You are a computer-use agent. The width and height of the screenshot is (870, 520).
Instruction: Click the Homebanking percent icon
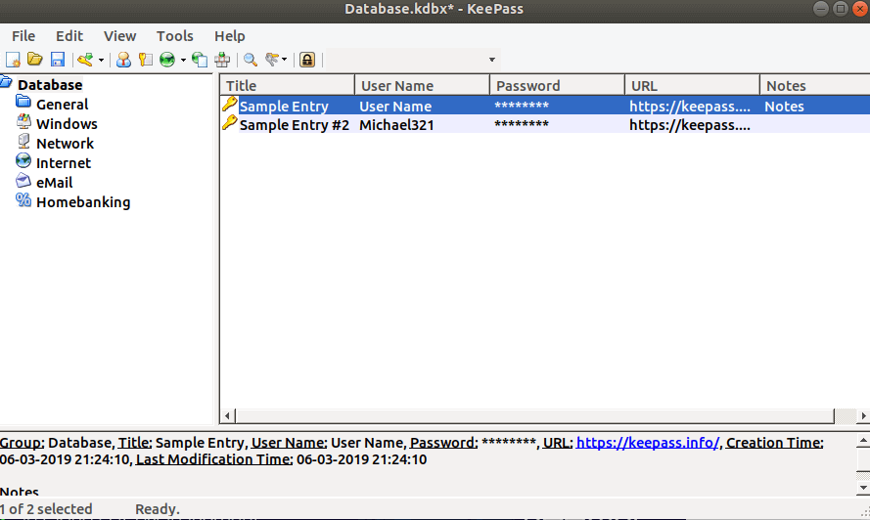point(23,199)
